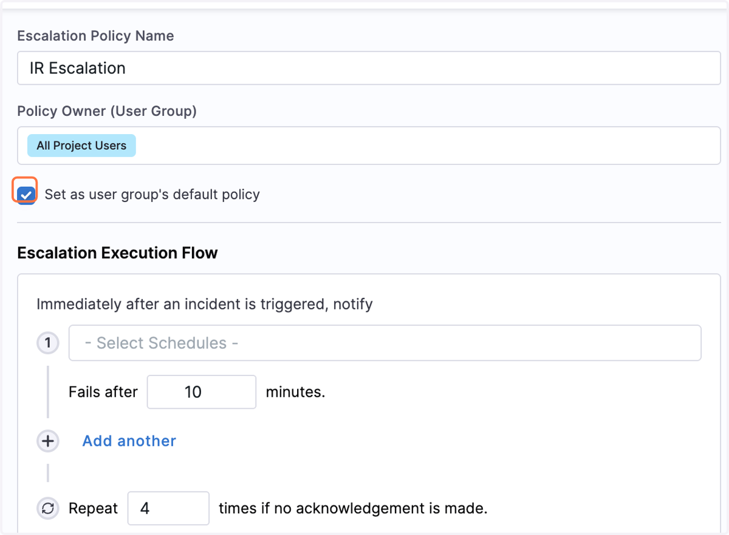Click the Set as user group's default label
The height and width of the screenshot is (535, 729).
[152, 195]
